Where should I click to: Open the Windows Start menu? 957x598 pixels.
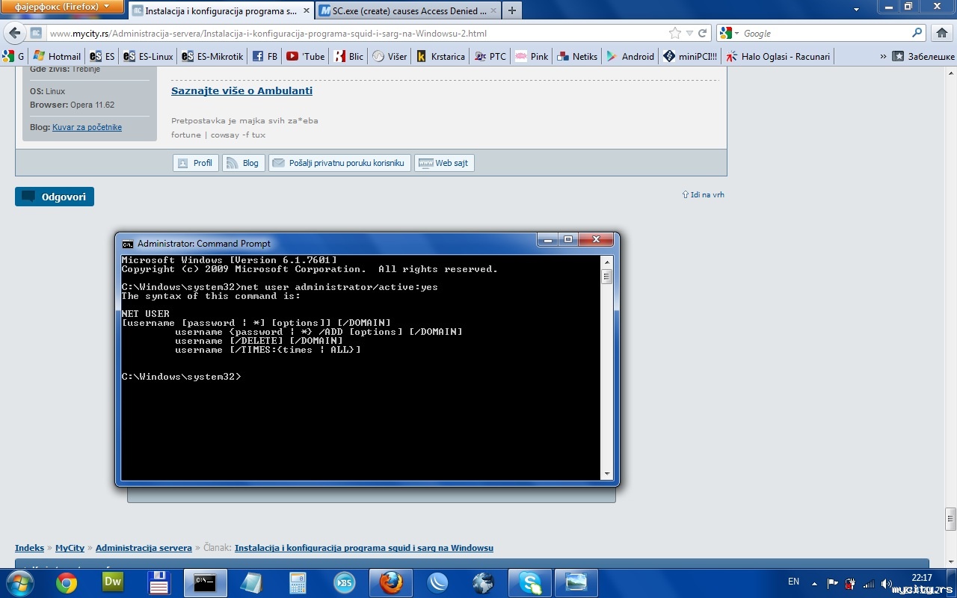[x=20, y=583]
